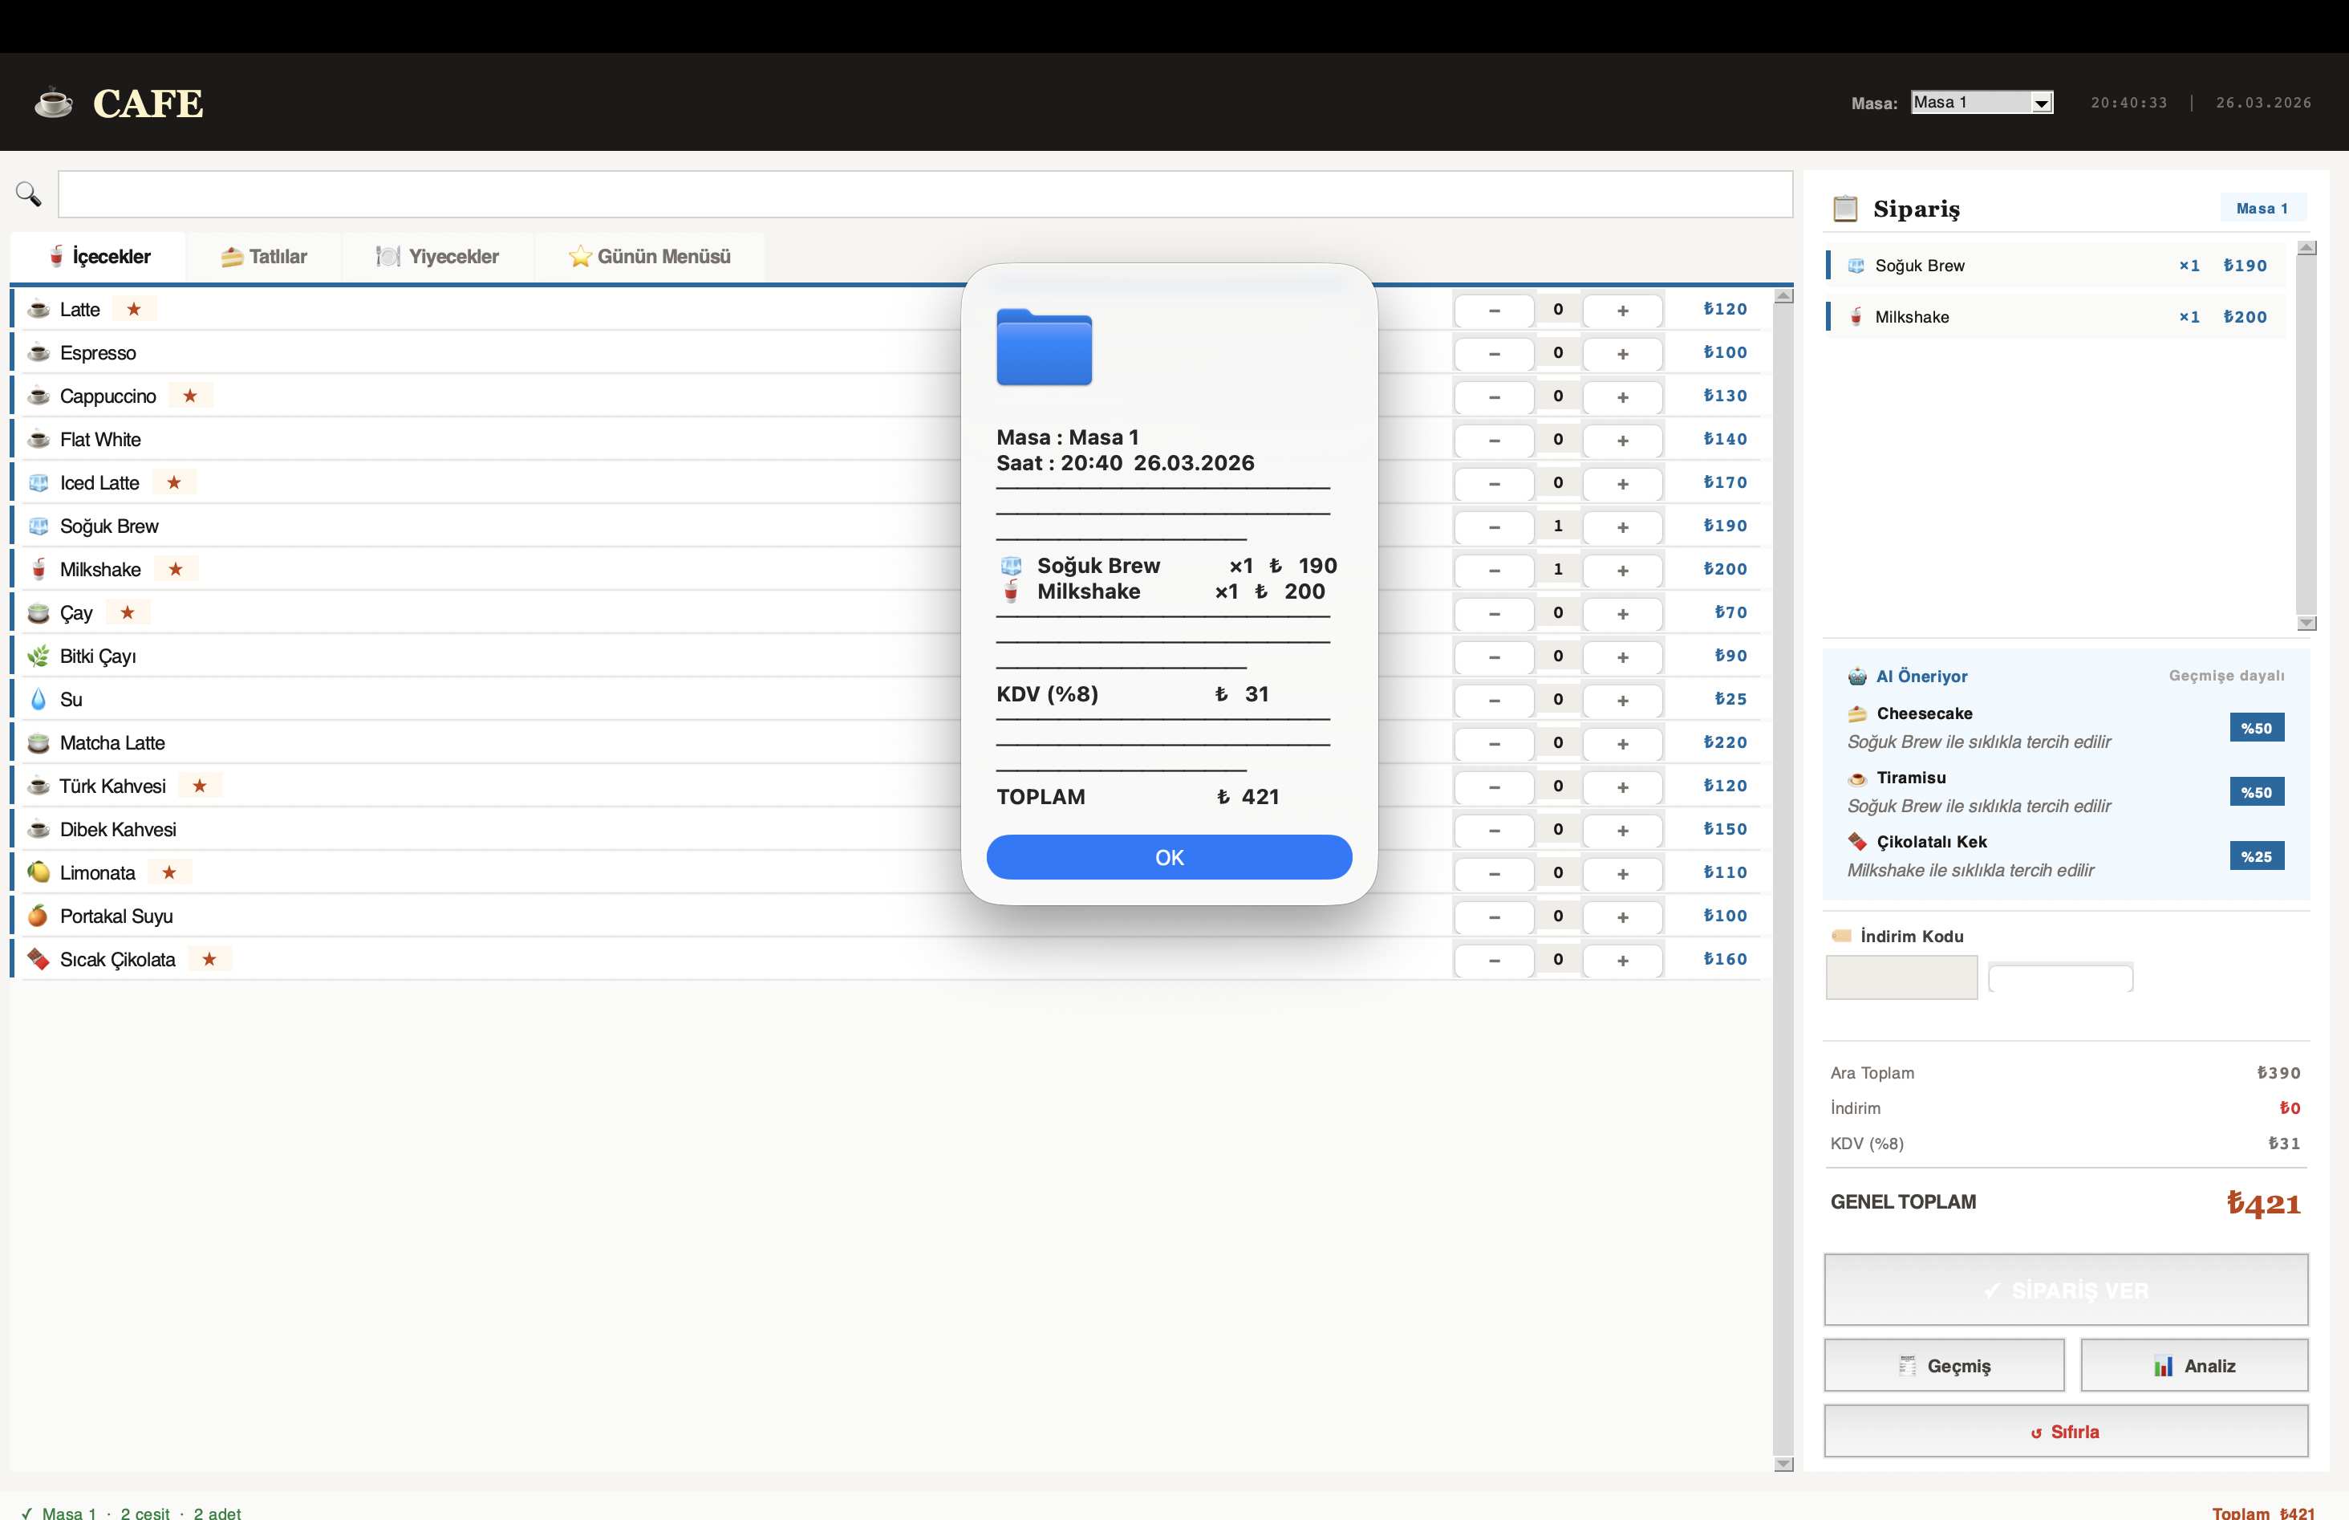Click the milkshake icon in the order list
The width and height of the screenshot is (2349, 1520).
(1855, 316)
